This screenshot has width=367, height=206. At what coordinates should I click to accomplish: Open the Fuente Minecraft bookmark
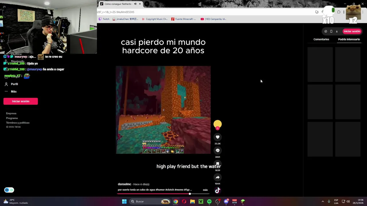coord(183,19)
